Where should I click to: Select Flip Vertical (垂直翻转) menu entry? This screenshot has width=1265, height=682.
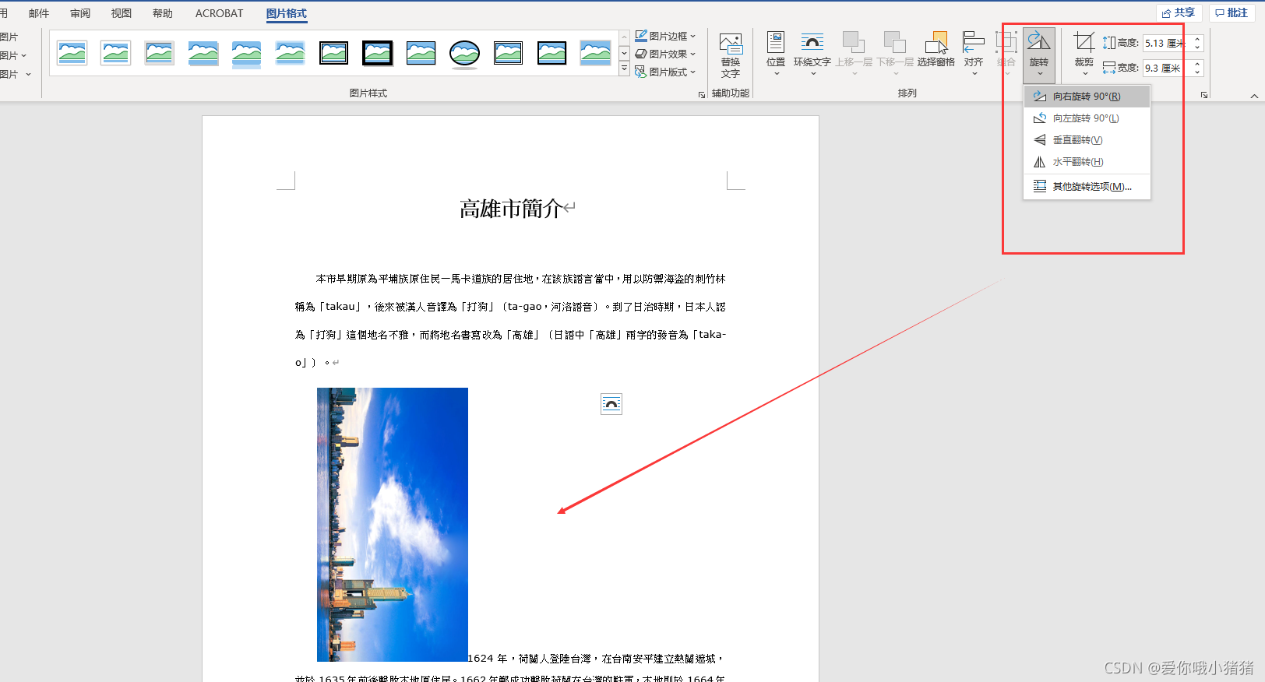(1087, 140)
